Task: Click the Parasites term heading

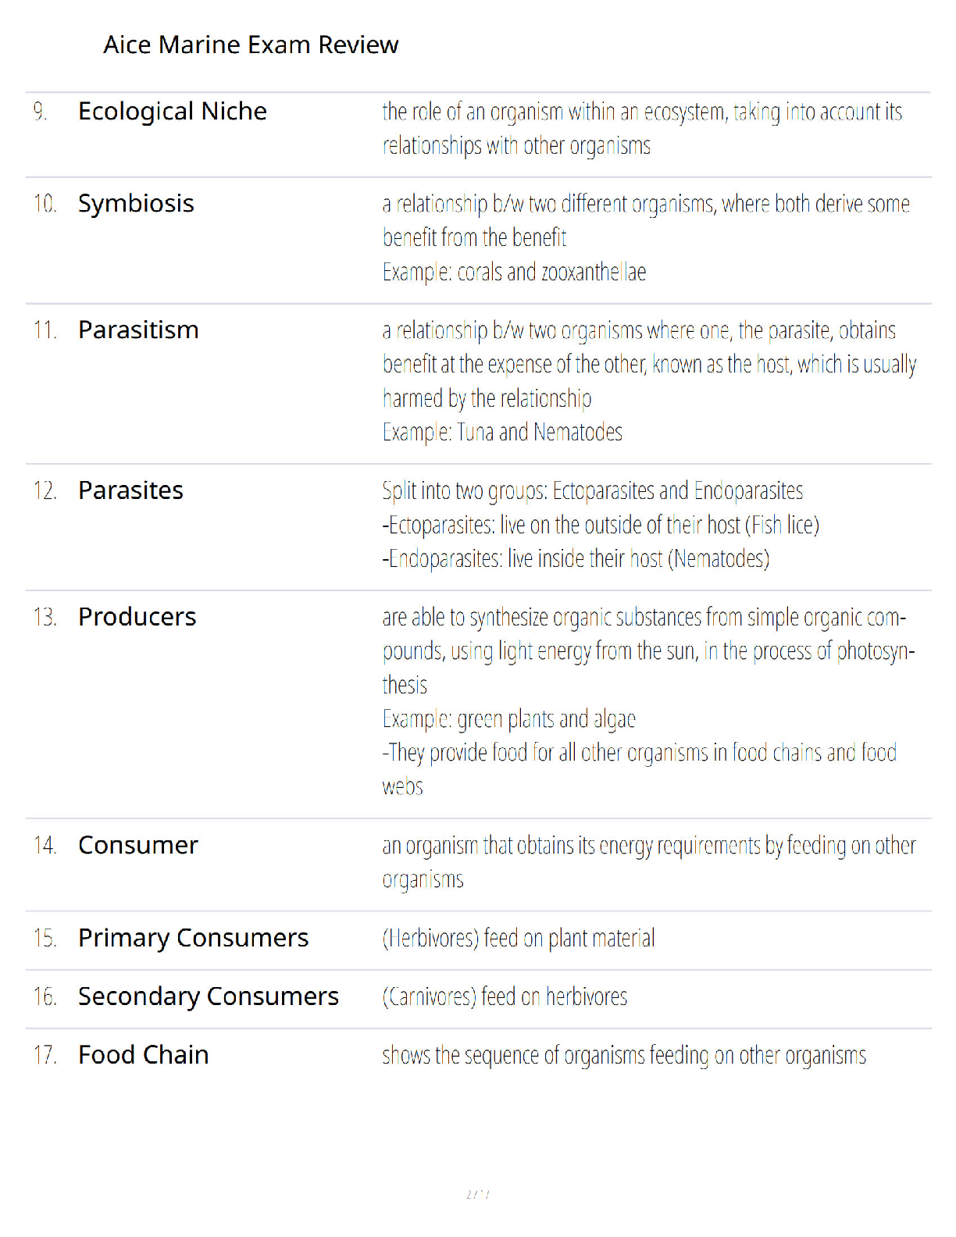Action: (x=130, y=490)
